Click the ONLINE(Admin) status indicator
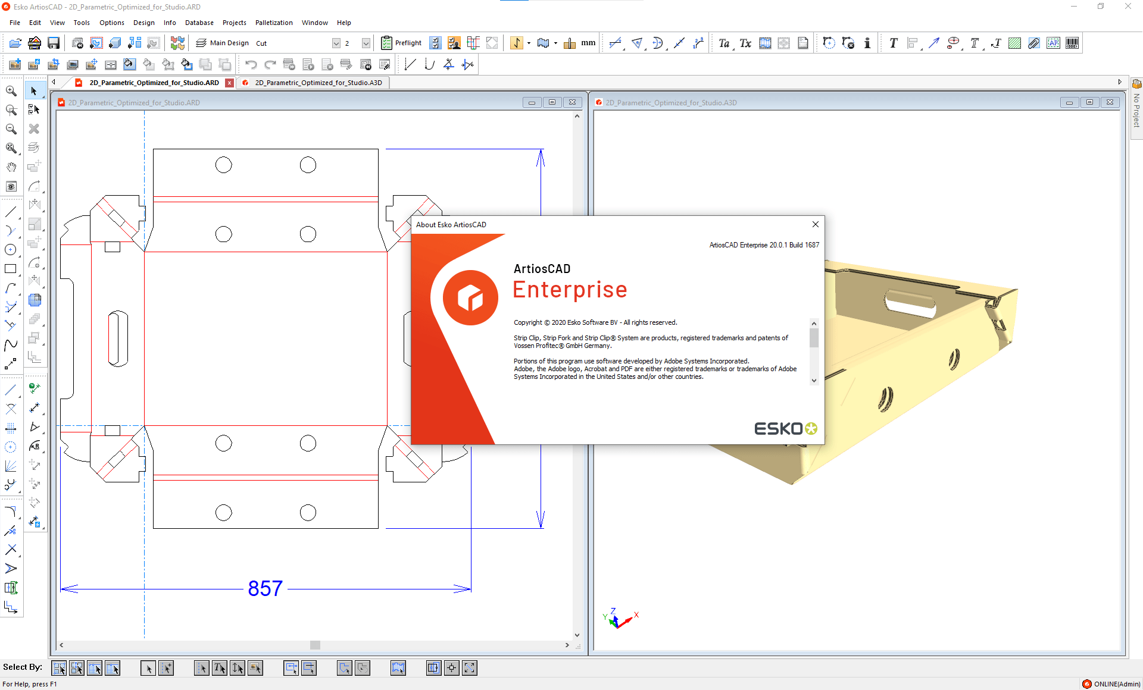The image size is (1143, 690). (x=1111, y=684)
